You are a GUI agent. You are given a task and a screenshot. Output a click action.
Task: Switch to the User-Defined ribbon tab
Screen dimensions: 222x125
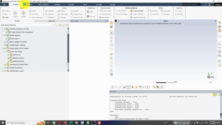[43, 5]
